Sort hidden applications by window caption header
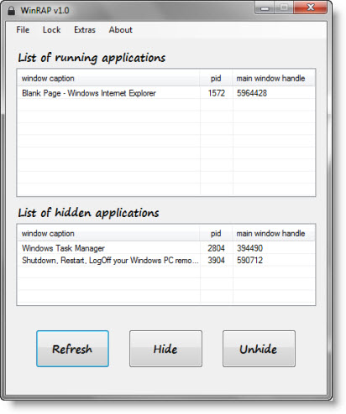 tap(108, 233)
